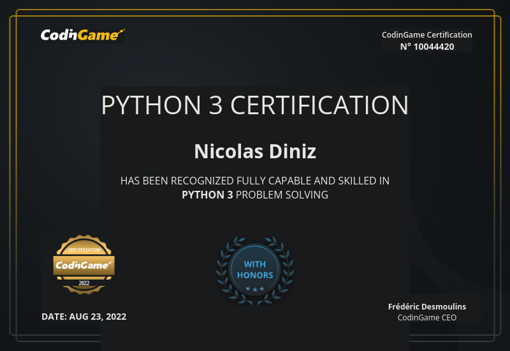Select the CodinGame Certification label
The height and width of the screenshot is (351, 510).
pyautogui.click(x=426, y=35)
